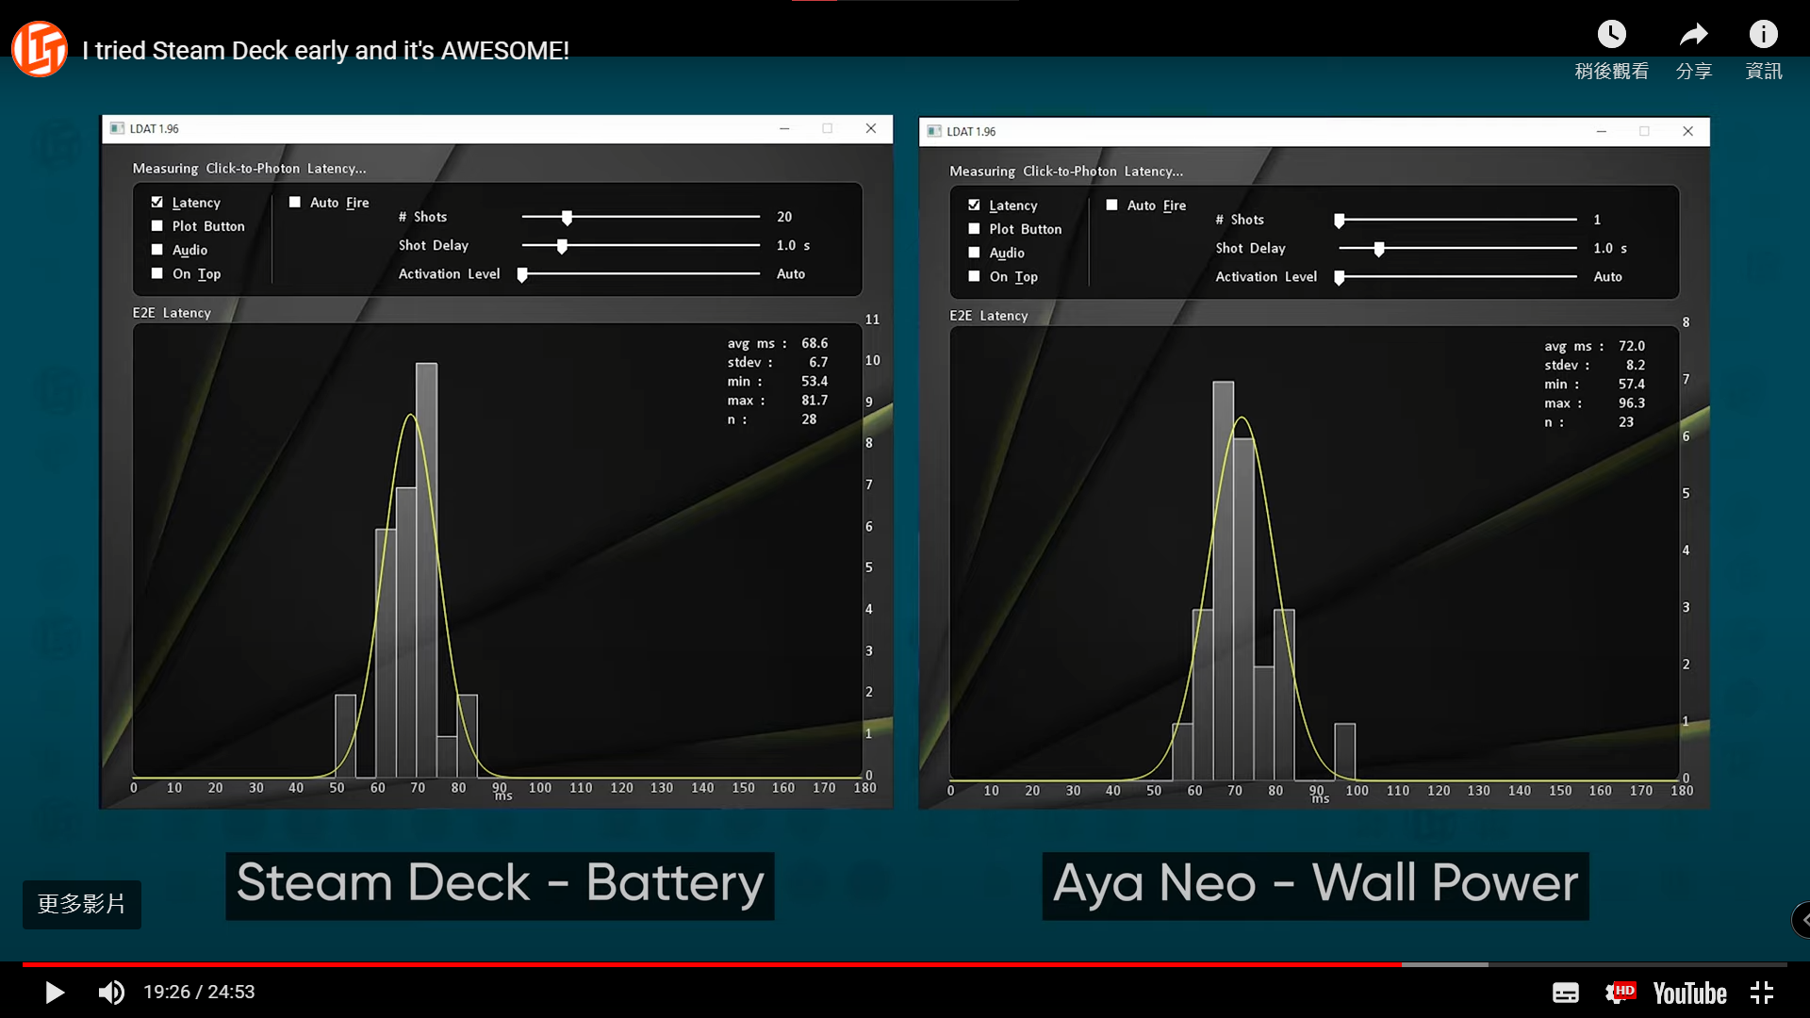Screen dimensions: 1810x1018
Task: Click Activation Level slider handle in right window
Action: coord(1339,277)
